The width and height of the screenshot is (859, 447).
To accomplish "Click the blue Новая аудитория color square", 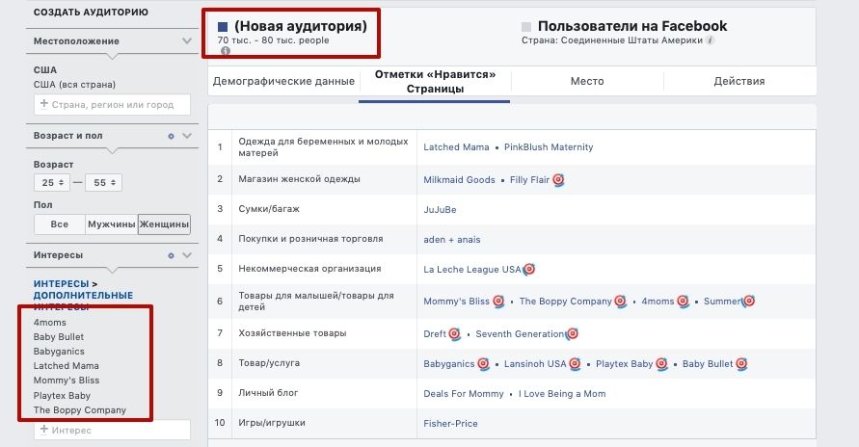I will point(223,26).
